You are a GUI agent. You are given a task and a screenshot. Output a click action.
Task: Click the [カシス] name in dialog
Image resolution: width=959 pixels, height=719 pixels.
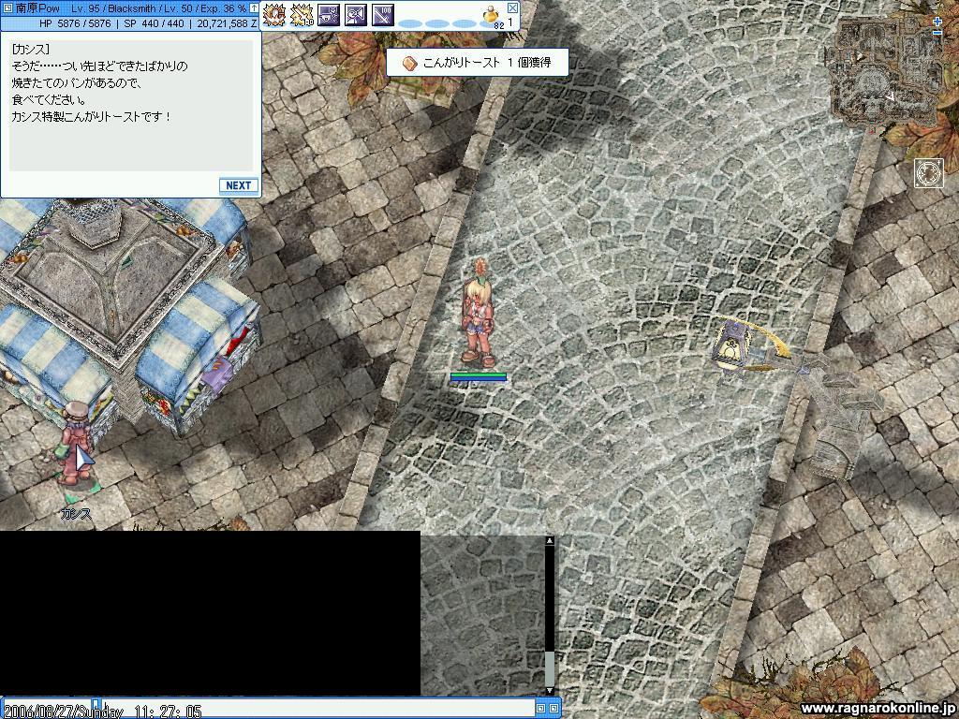pos(31,50)
